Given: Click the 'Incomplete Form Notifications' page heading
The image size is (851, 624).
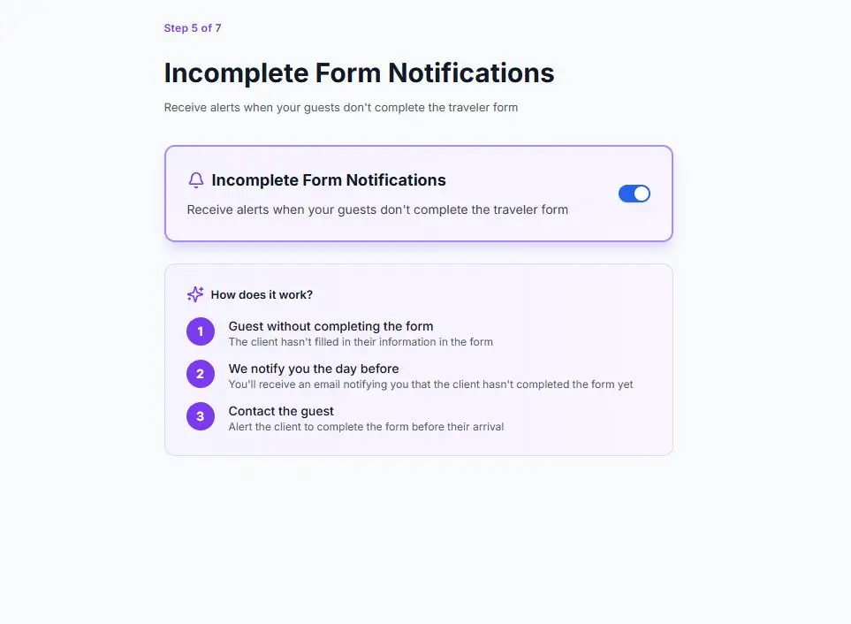Looking at the screenshot, I should (x=359, y=72).
